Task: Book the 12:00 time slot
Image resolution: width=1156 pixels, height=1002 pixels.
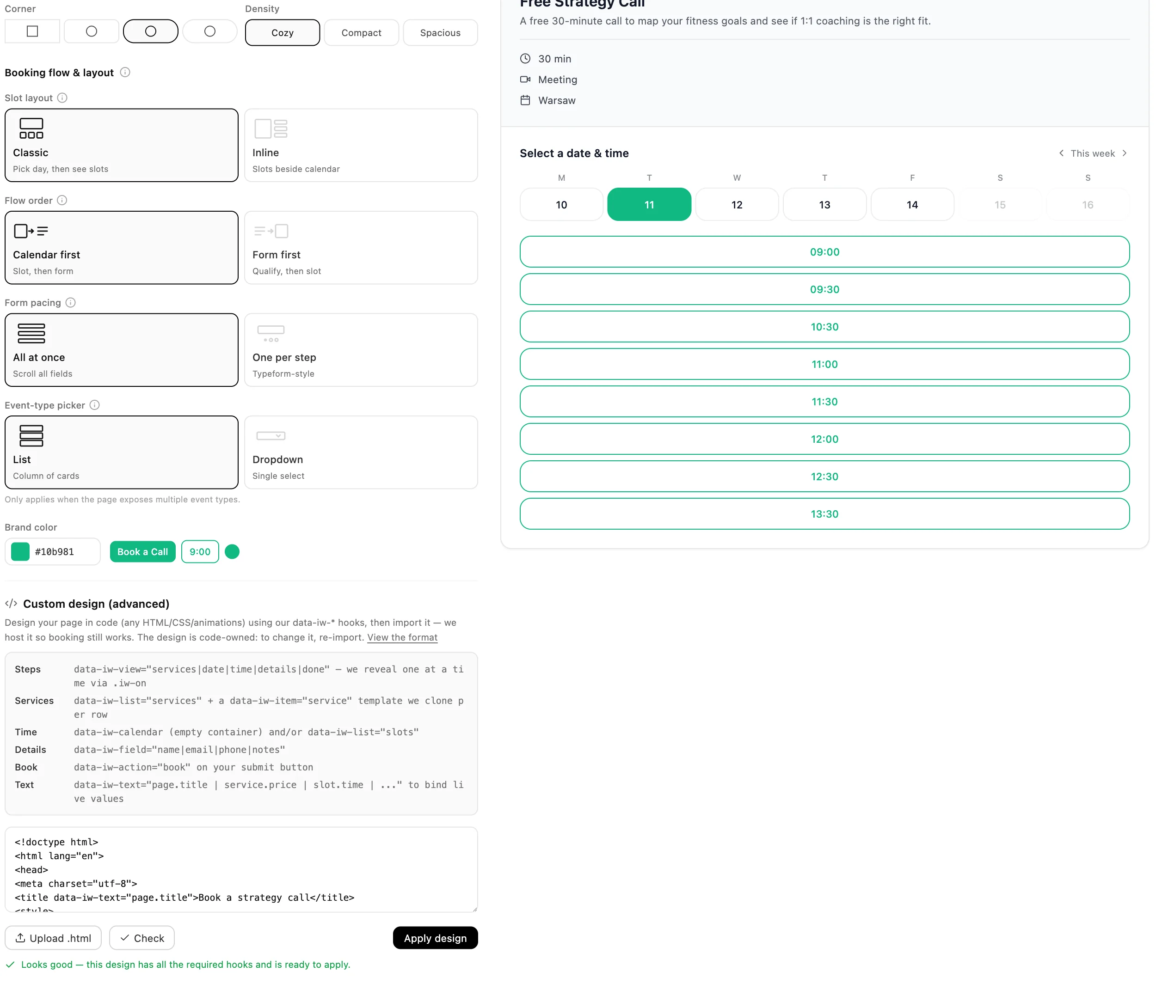Action: click(x=824, y=439)
